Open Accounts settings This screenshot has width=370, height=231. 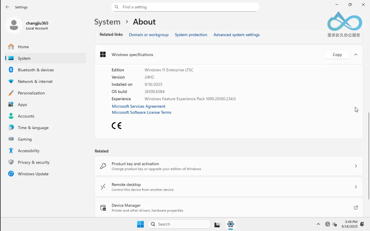46,116
